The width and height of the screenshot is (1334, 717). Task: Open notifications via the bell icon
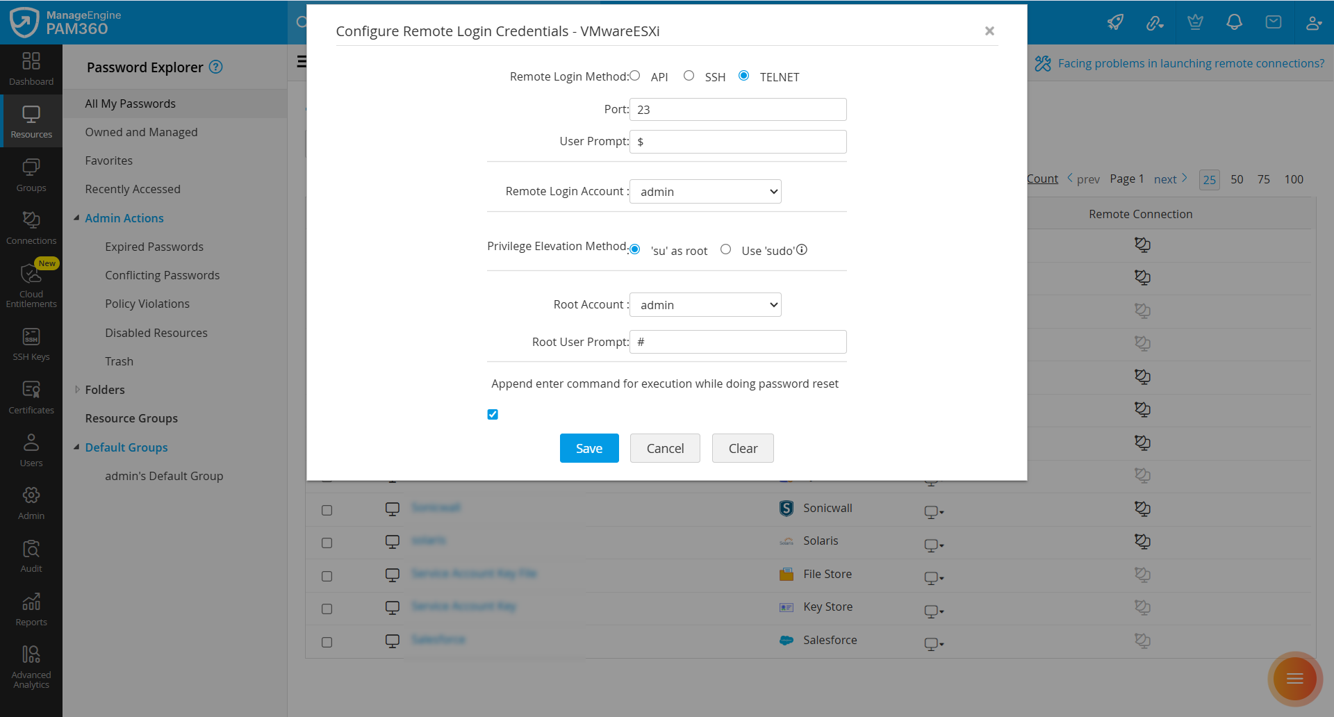1234,22
